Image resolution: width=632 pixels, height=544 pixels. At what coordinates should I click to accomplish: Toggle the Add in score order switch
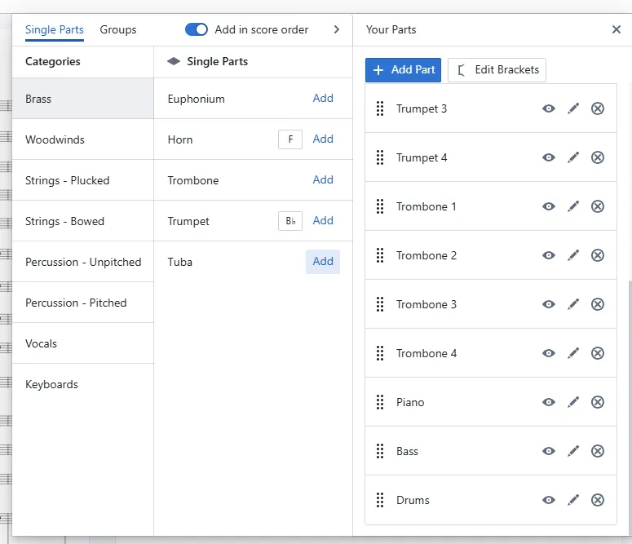pyautogui.click(x=197, y=29)
